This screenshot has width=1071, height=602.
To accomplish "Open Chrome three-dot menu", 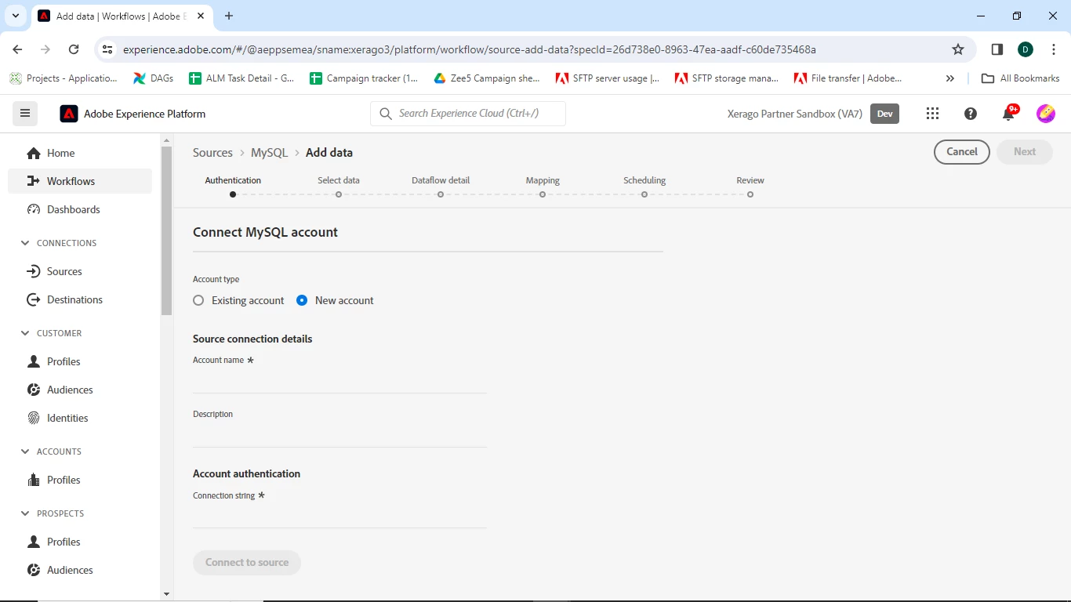I will [1054, 49].
